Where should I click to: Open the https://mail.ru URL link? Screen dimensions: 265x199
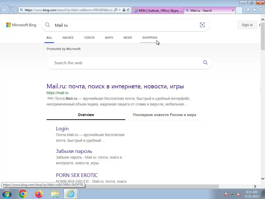point(57,93)
